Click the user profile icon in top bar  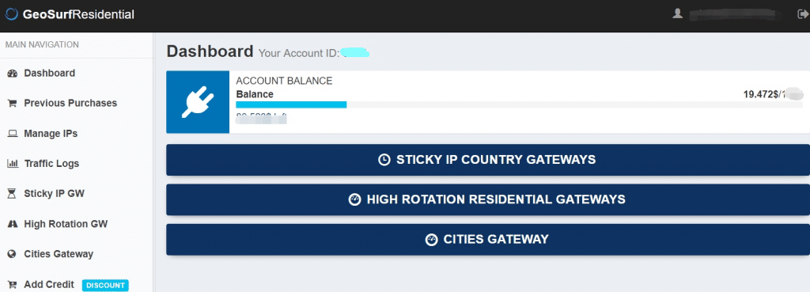pos(677,14)
